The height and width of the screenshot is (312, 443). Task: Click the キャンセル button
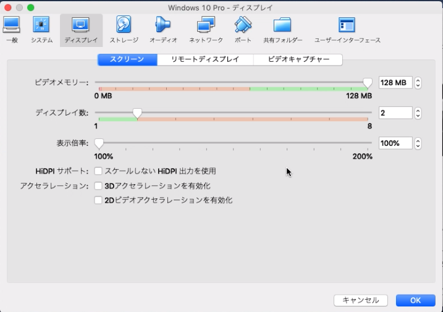360,300
